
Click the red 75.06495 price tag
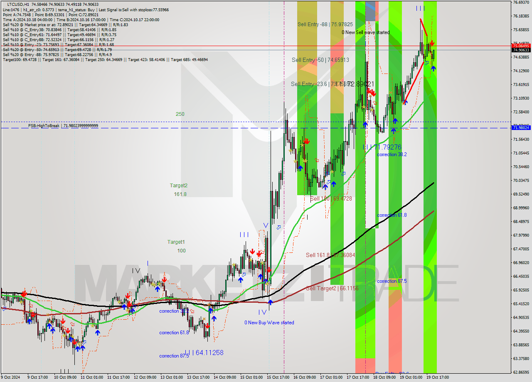pyautogui.click(x=521, y=46)
